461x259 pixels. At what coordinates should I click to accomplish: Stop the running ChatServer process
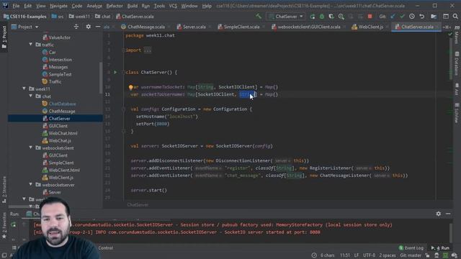tap(370, 17)
